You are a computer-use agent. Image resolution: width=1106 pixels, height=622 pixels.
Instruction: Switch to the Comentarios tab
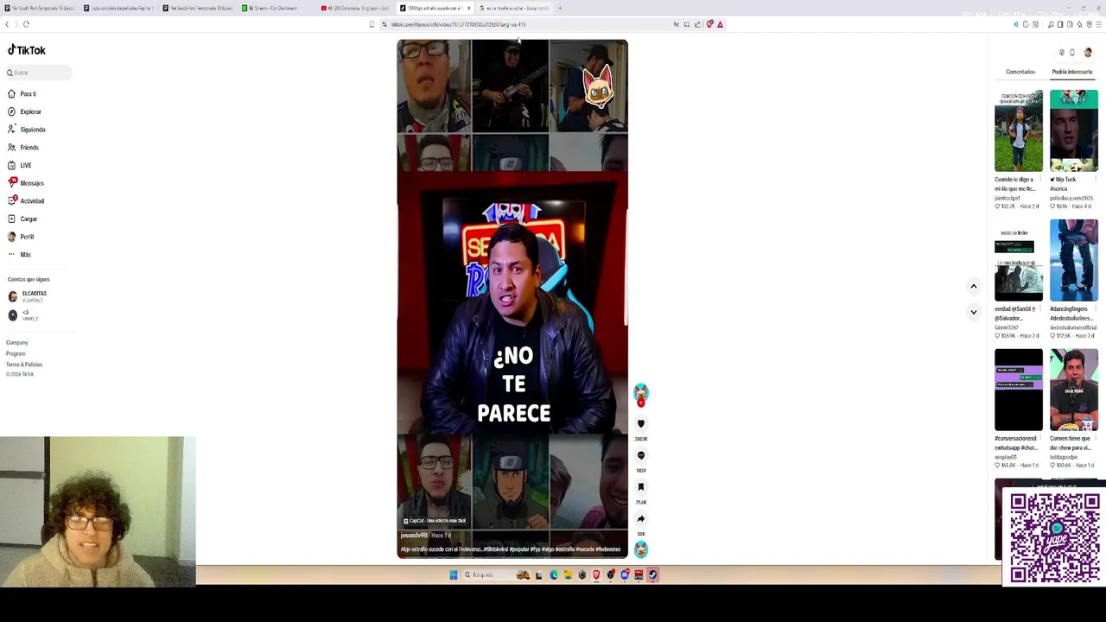(x=1020, y=72)
